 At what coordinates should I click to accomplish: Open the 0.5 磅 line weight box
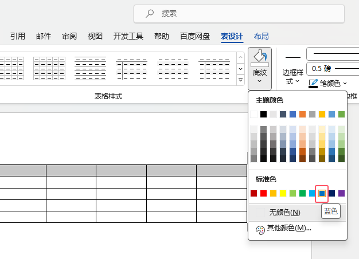[333, 68]
